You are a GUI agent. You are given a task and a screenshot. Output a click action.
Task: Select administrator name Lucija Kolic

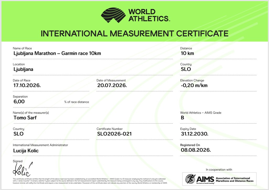(26, 151)
